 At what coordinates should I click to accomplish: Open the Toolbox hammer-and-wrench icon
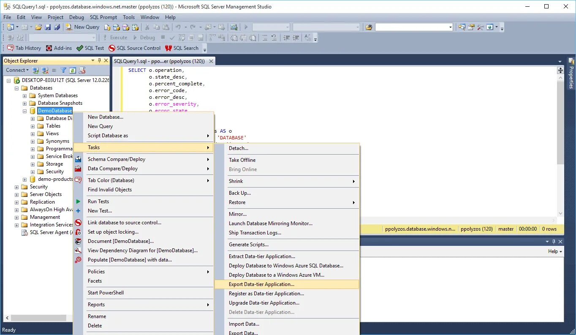tap(481, 27)
